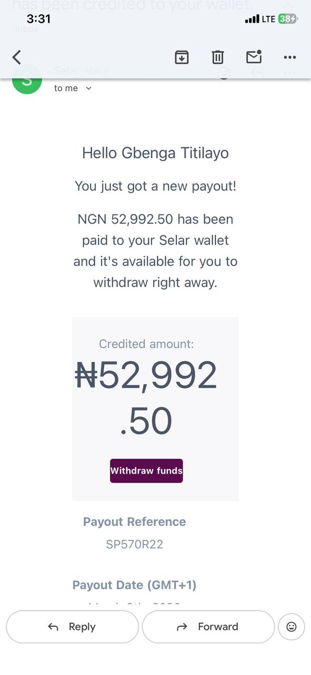Reply to the Selar payout email
The width and height of the screenshot is (311, 675).
(72, 626)
